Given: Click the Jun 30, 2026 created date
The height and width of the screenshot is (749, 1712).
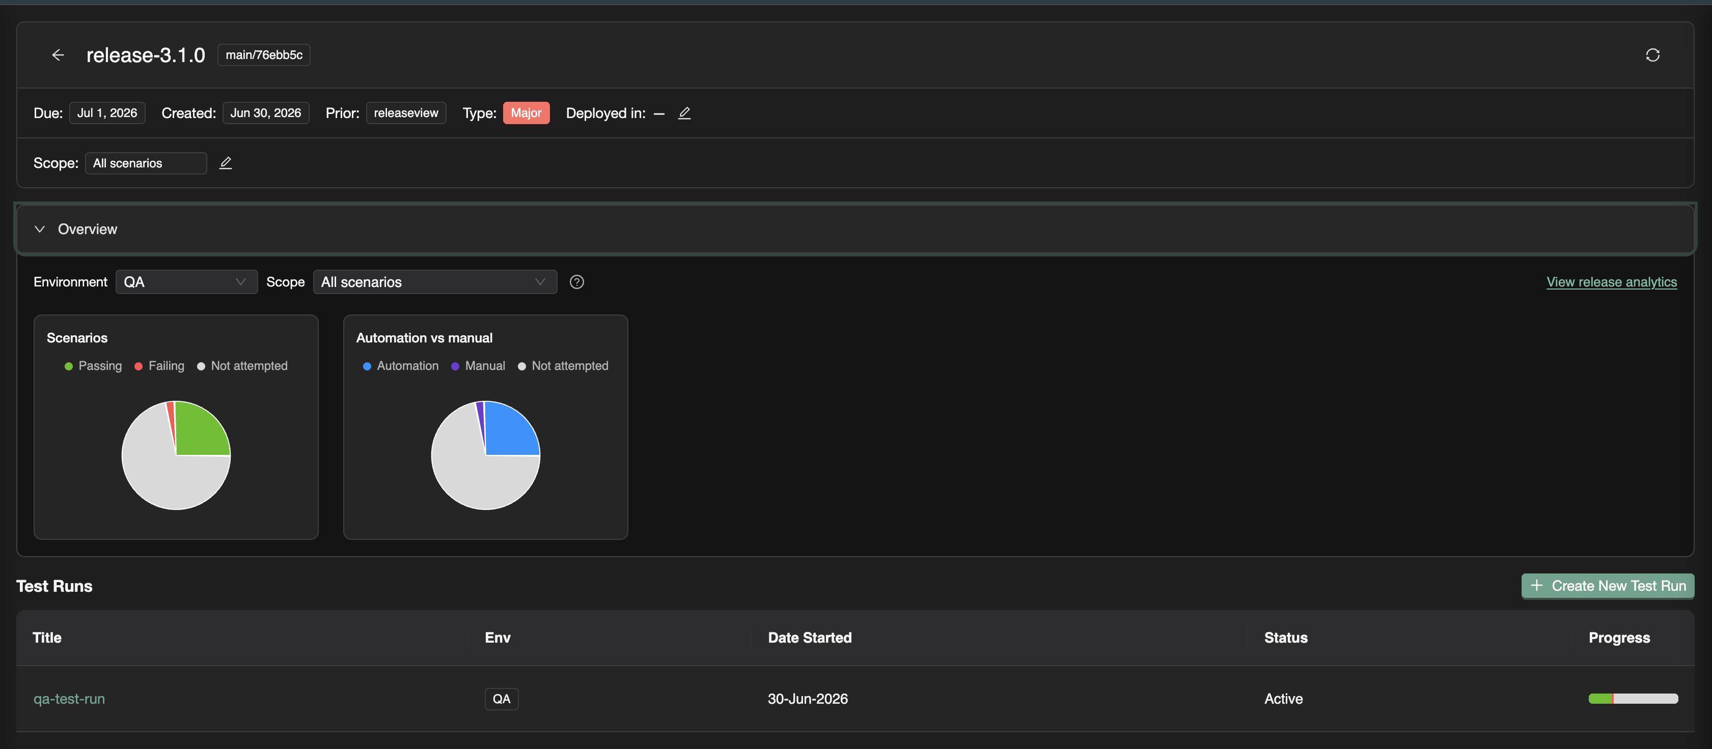Looking at the screenshot, I should tap(265, 113).
